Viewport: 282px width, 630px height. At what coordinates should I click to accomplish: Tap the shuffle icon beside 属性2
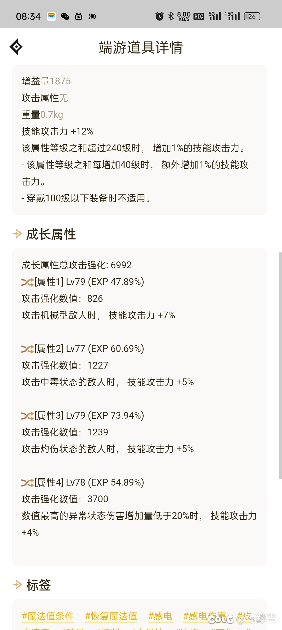[x=27, y=349]
